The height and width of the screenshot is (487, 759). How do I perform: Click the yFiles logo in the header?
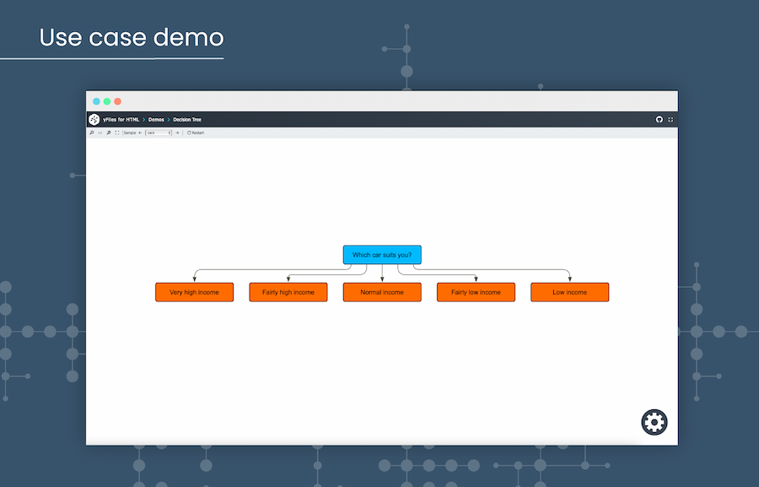pos(94,119)
